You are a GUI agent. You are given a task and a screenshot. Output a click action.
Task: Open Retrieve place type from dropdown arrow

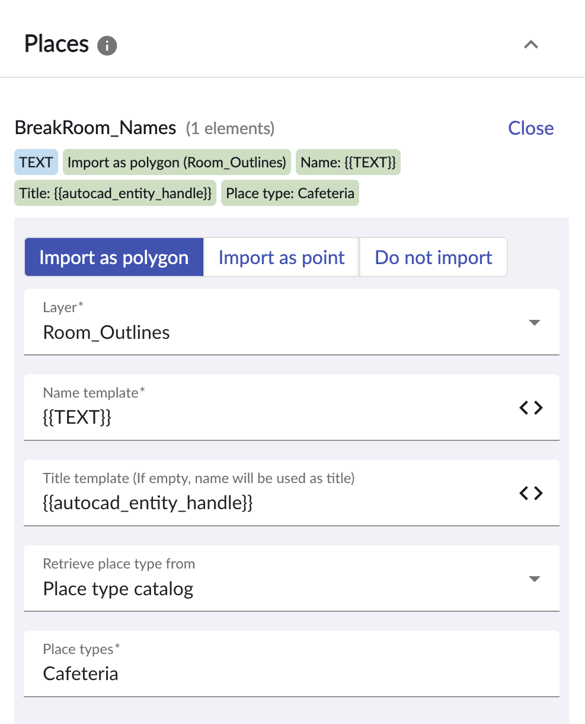pyautogui.click(x=534, y=579)
